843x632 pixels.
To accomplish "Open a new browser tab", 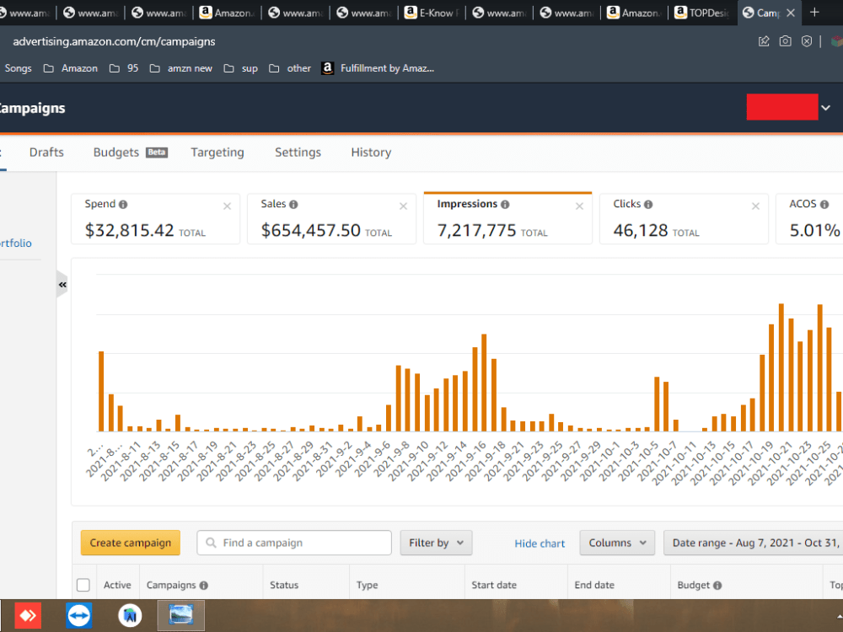I will tap(814, 12).
